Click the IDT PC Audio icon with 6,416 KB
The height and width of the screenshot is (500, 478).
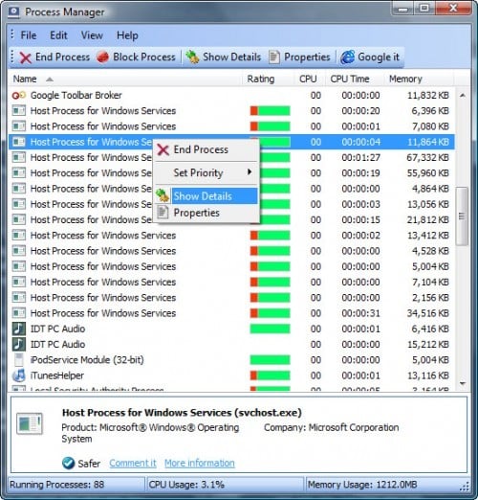click(x=19, y=329)
